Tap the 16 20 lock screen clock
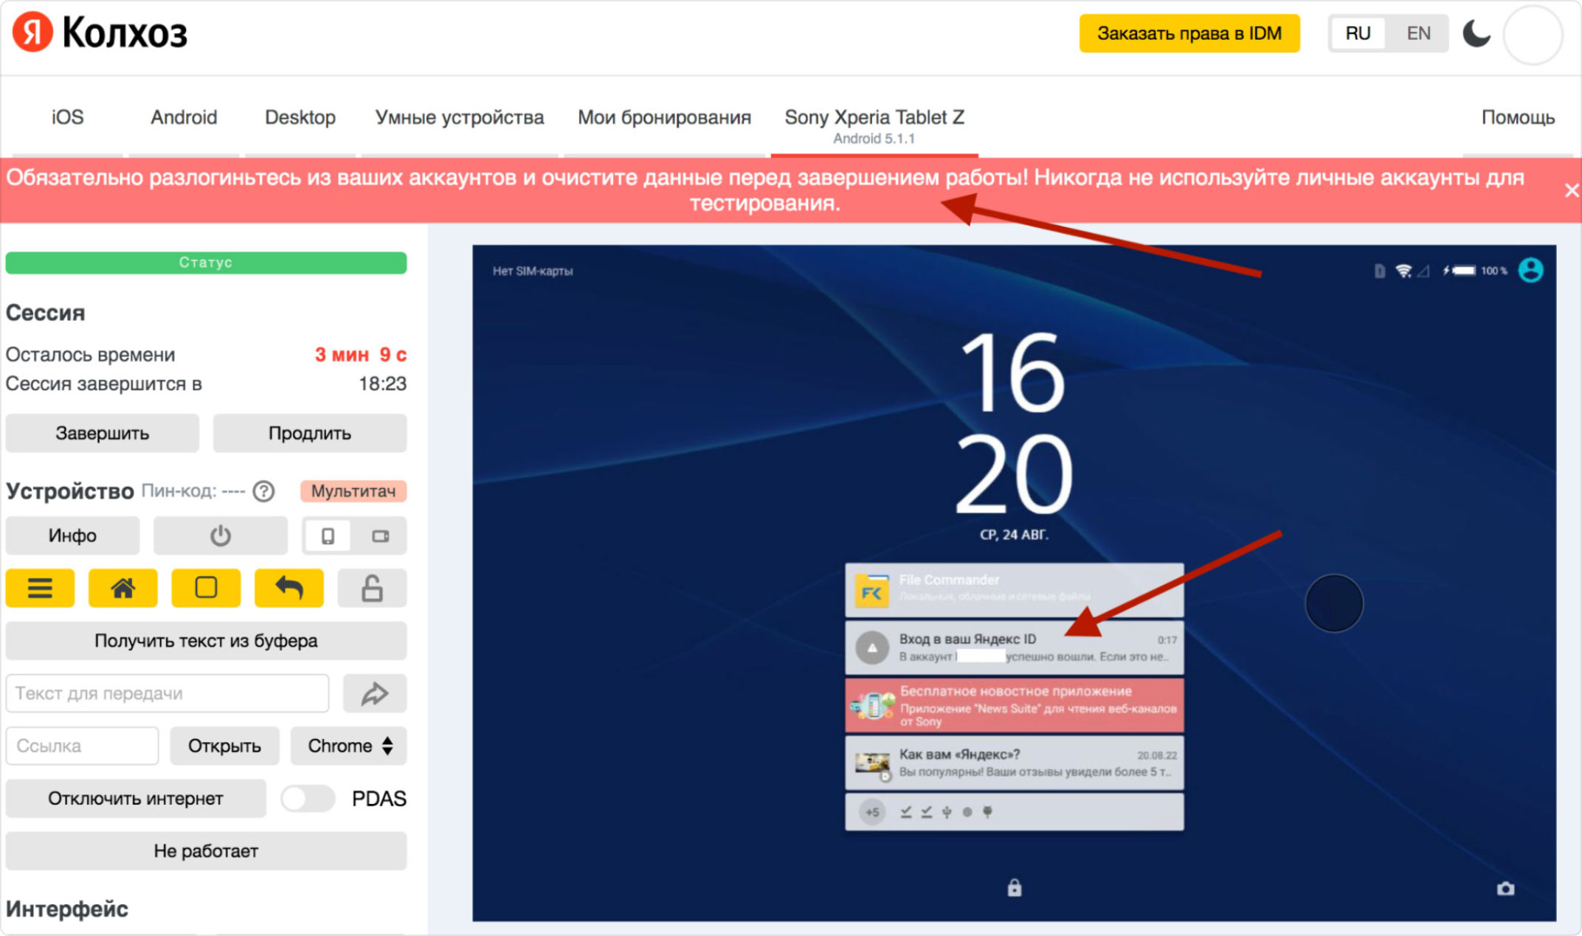1582x936 pixels. [1014, 423]
